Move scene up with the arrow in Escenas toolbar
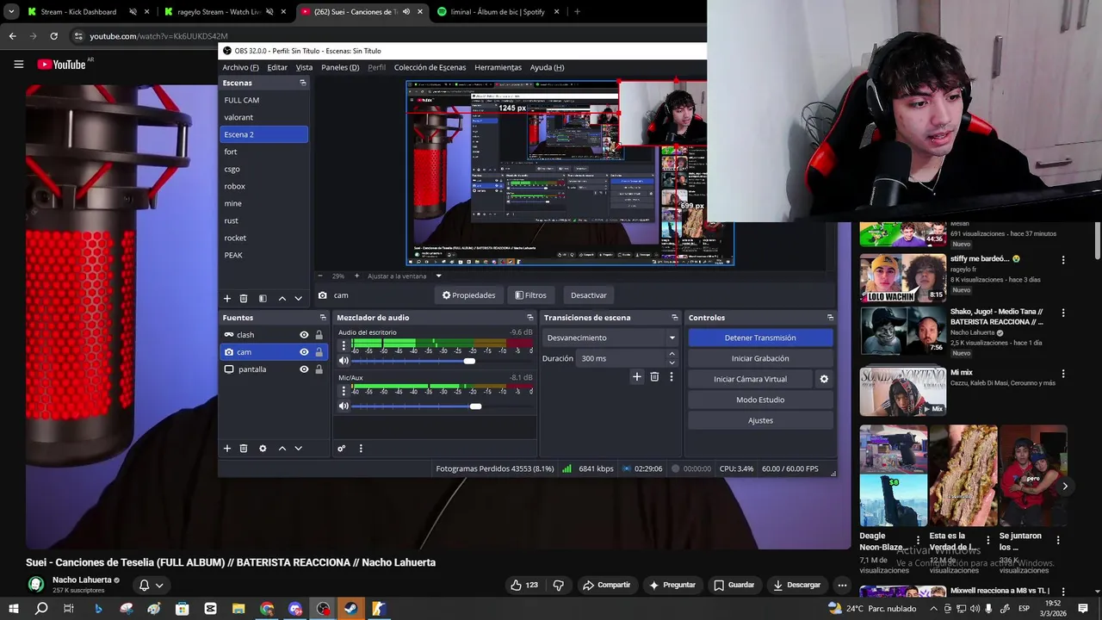The image size is (1102, 620). point(282,298)
